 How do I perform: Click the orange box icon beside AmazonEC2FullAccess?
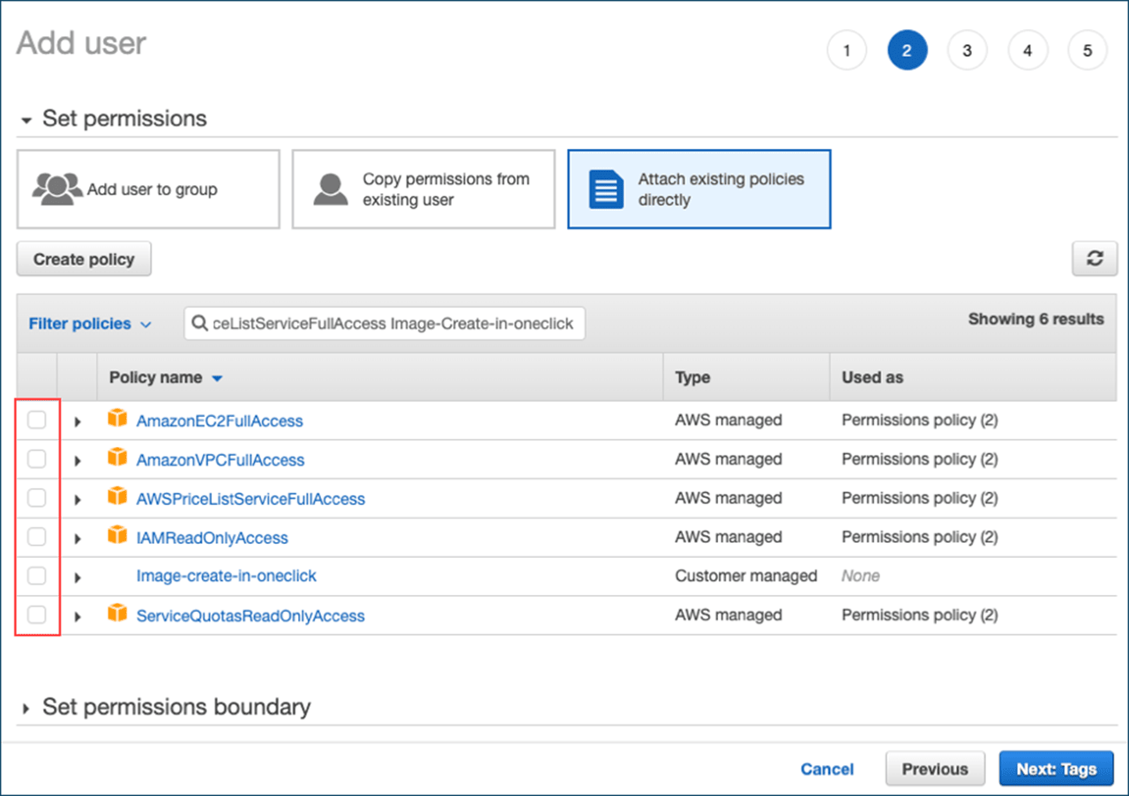point(117,420)
